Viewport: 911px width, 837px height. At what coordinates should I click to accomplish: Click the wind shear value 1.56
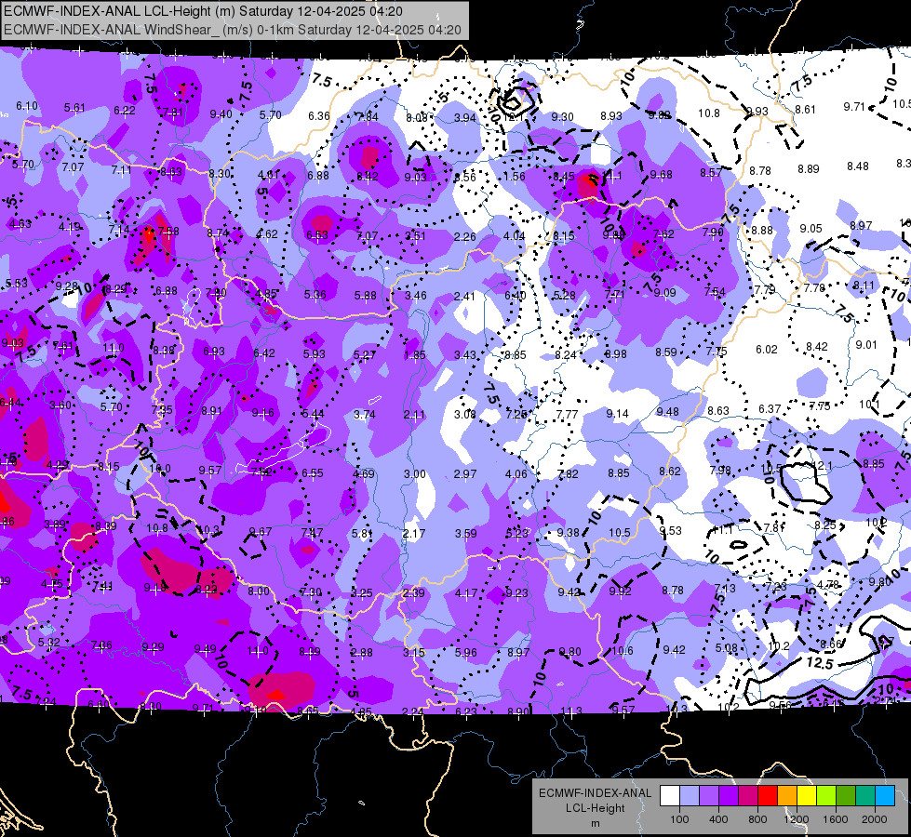(514, 177)
